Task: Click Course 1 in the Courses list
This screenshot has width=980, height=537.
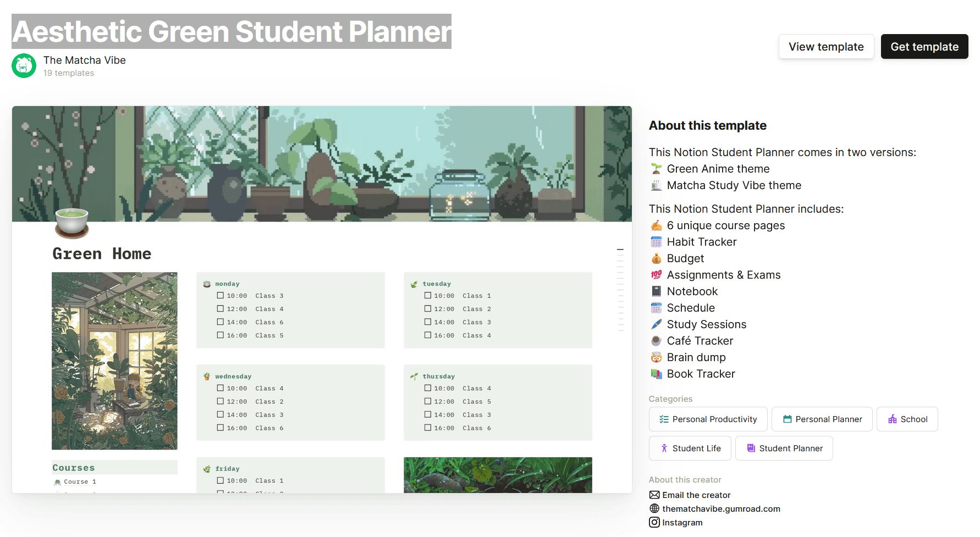Action: tap(80, 482)
